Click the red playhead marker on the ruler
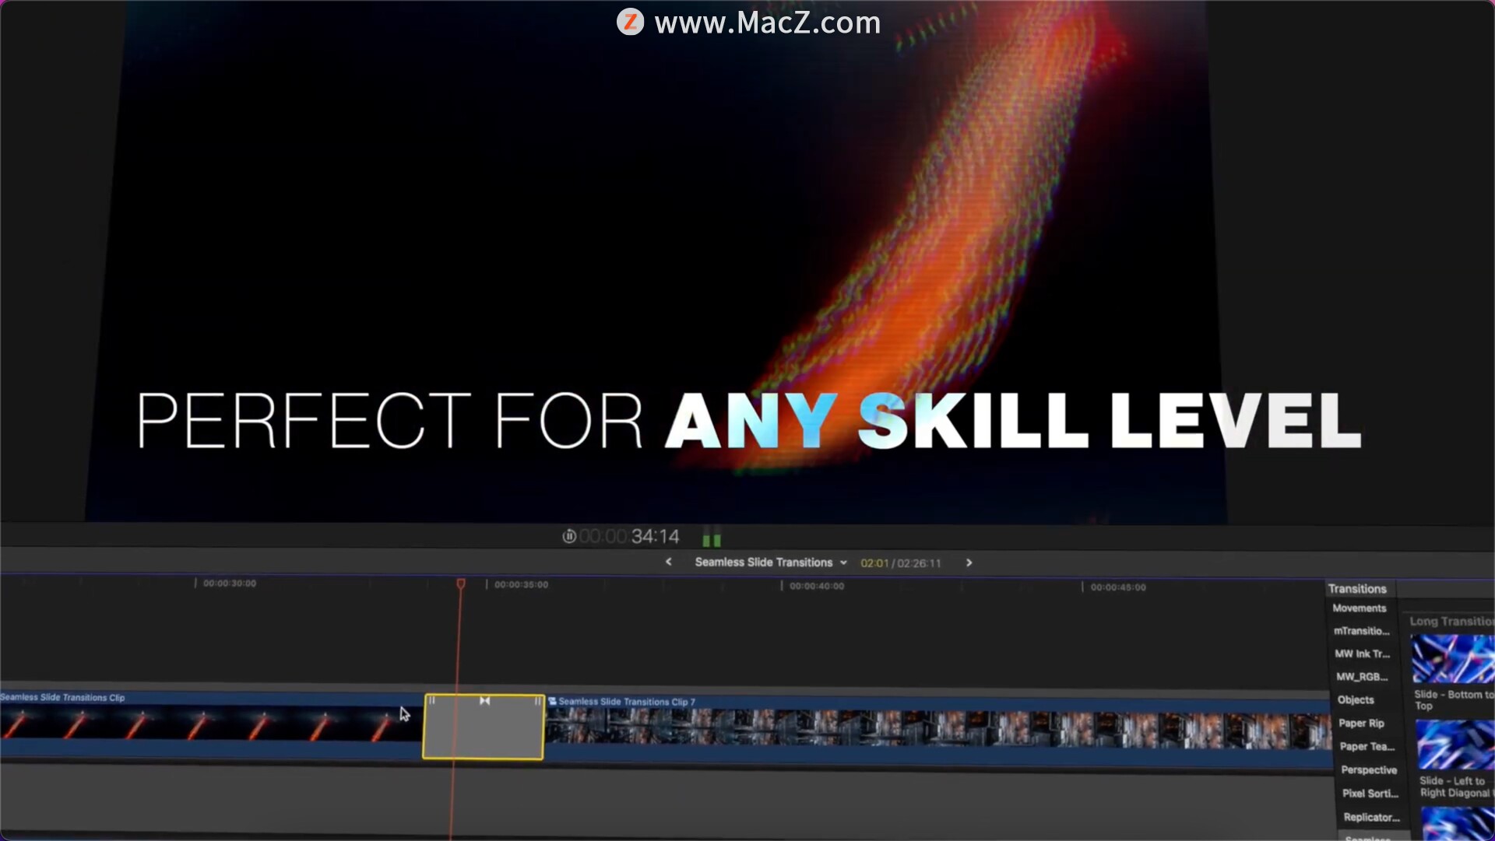This screenshot has width=1495, height=841. point(460,583)
